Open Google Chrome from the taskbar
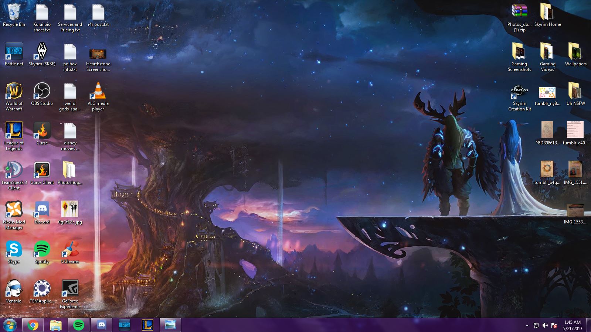The height and width of the screenshot is (332, 591). (x=33, y=325)
